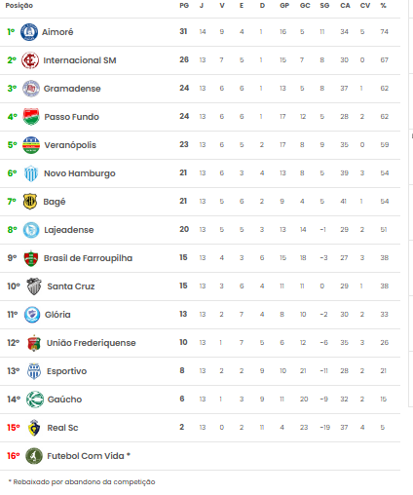Open the Santa Cruz team name link
Image resolution: width=413 pixels, height=495 pixels.
pos(71,286)
